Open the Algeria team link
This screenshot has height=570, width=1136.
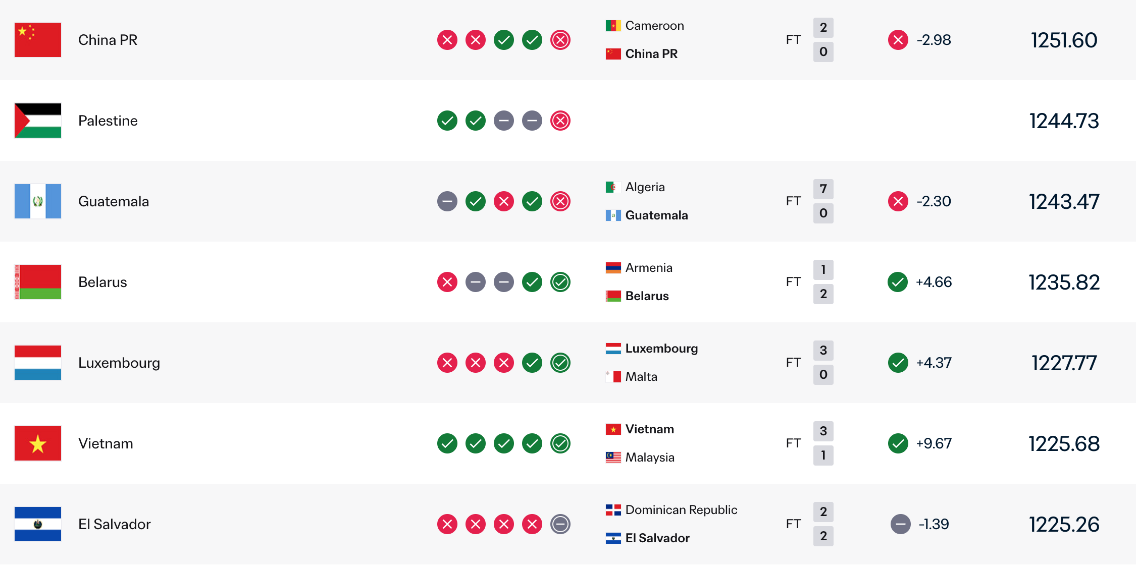[645, 187]
